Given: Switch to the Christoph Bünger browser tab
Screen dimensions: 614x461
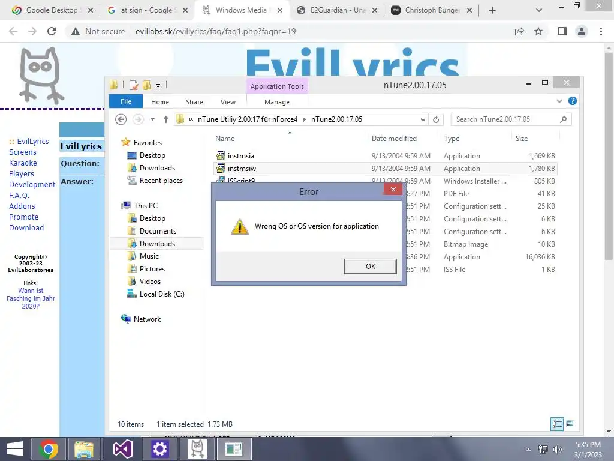Looking at the screenshot, I should tap(432, 10).
